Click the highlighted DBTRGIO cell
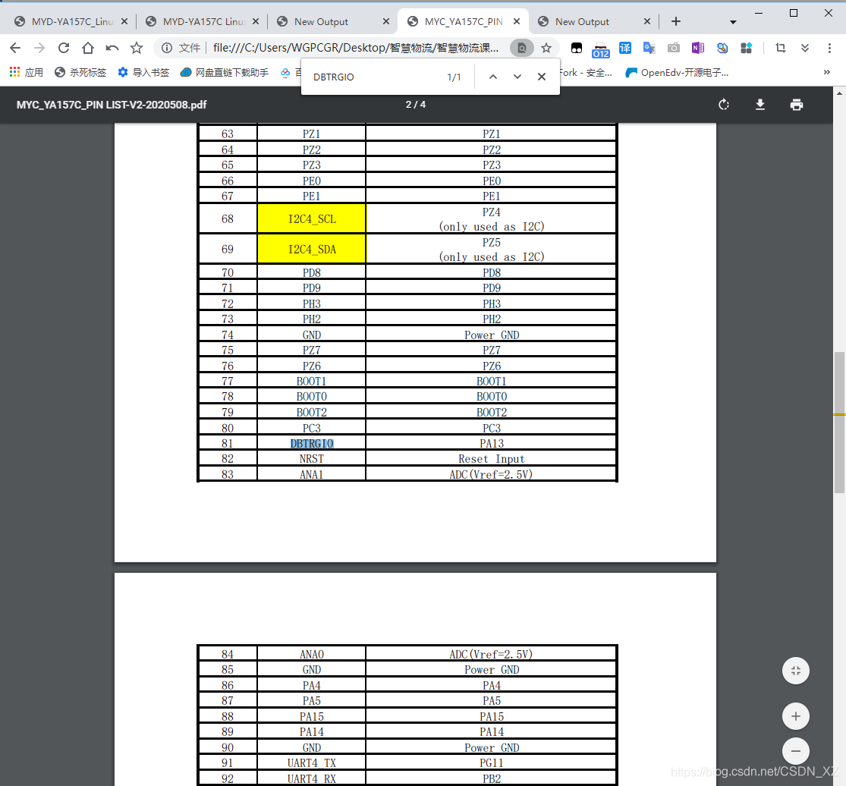 point(312,443)
